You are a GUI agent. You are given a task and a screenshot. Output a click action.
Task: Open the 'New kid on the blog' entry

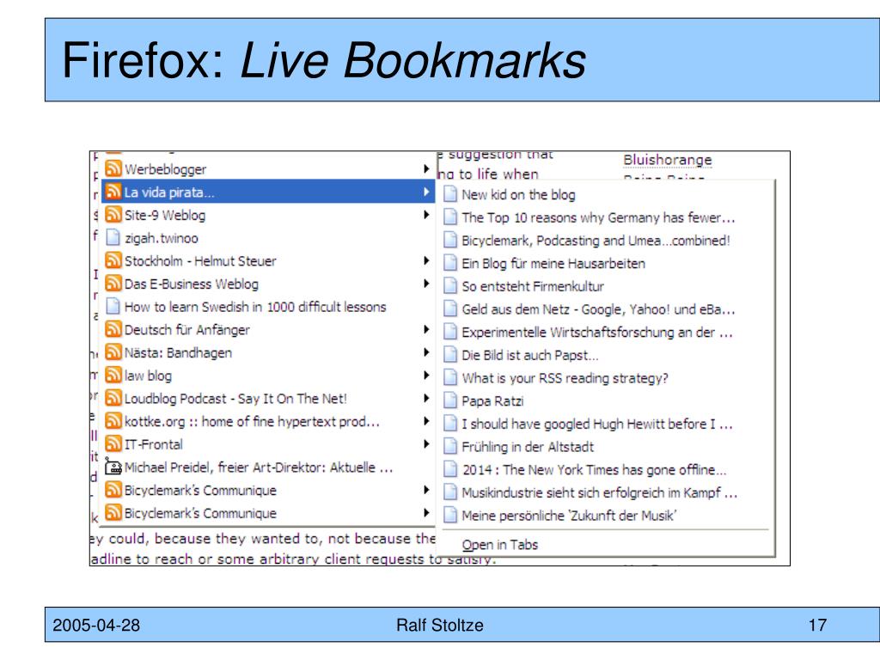pos(518,195)
